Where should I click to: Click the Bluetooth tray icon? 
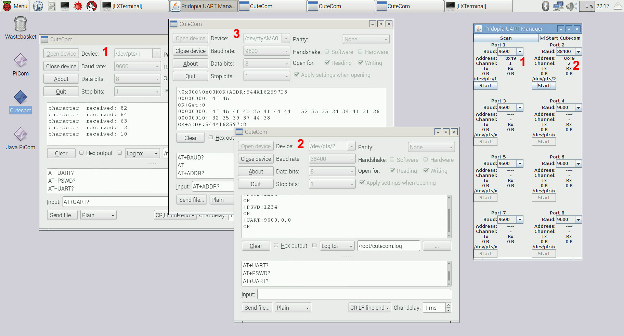(545, 6)
